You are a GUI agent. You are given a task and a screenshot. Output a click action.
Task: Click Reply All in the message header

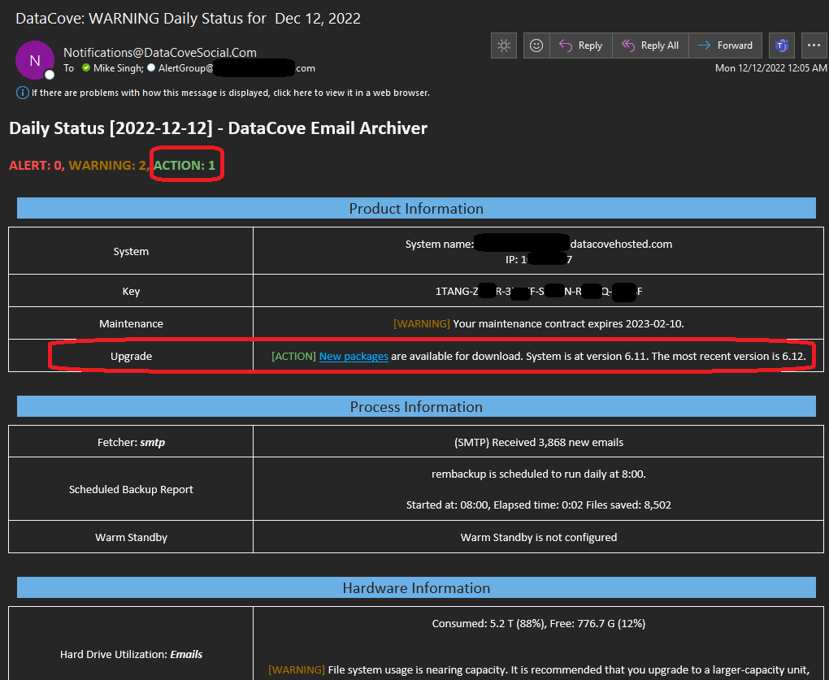[650, 45]
